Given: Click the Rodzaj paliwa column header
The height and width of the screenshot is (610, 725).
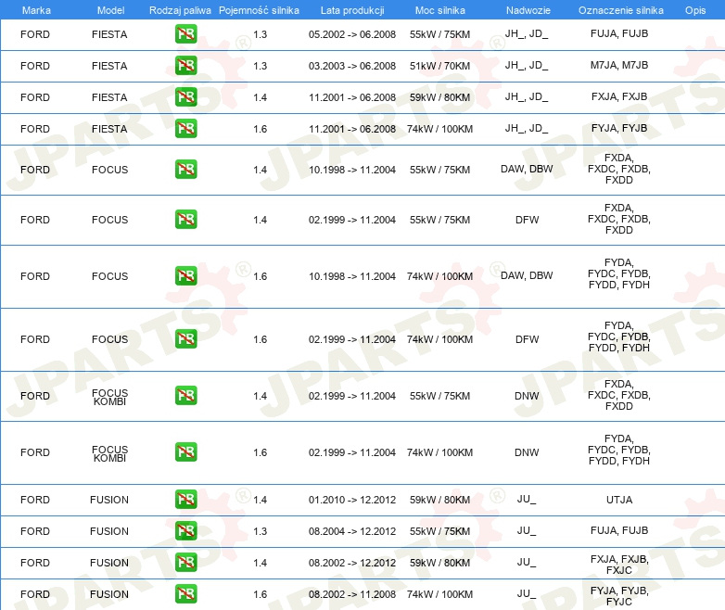Looking at the screenshot, I should pyautogui.click(x=180, y=10).
